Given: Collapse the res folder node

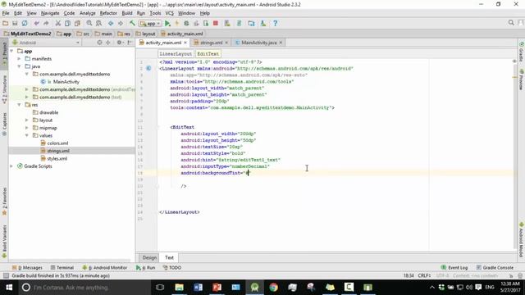Looking at the screenshot, I should [x=20, y=105].
